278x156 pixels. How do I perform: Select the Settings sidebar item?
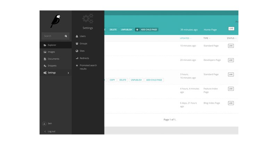click(x=56, y=73)
